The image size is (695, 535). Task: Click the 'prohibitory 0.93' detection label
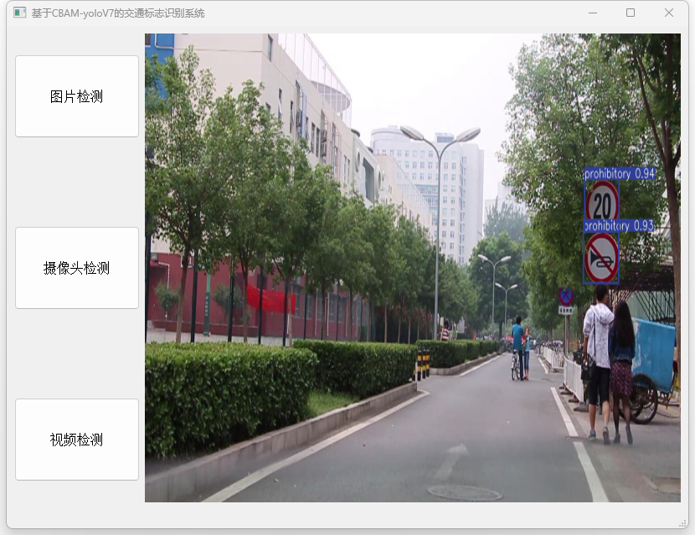tap(619, 225)
